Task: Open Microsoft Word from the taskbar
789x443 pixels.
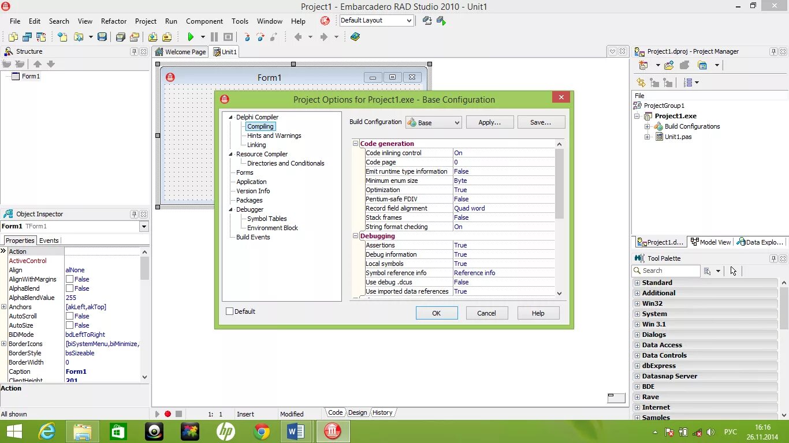Action: pyautogui.click(x=296, y=431)
